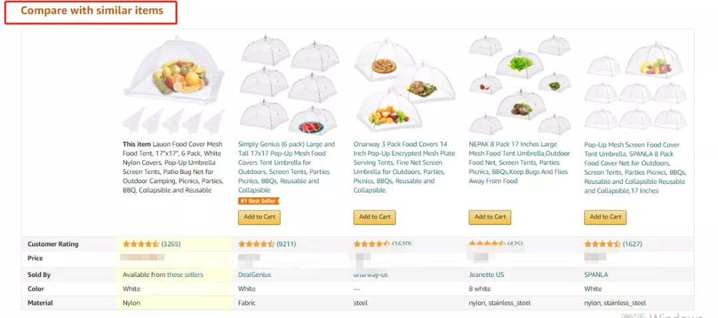The width and height of the screenshot is (718, 318).
Task: Open Simply Genius 6 pack product image
Action: [x=288, y=84]
